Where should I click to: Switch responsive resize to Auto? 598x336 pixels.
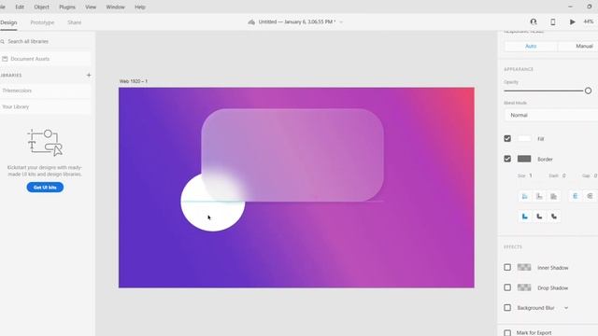click(x=531, y=46)
